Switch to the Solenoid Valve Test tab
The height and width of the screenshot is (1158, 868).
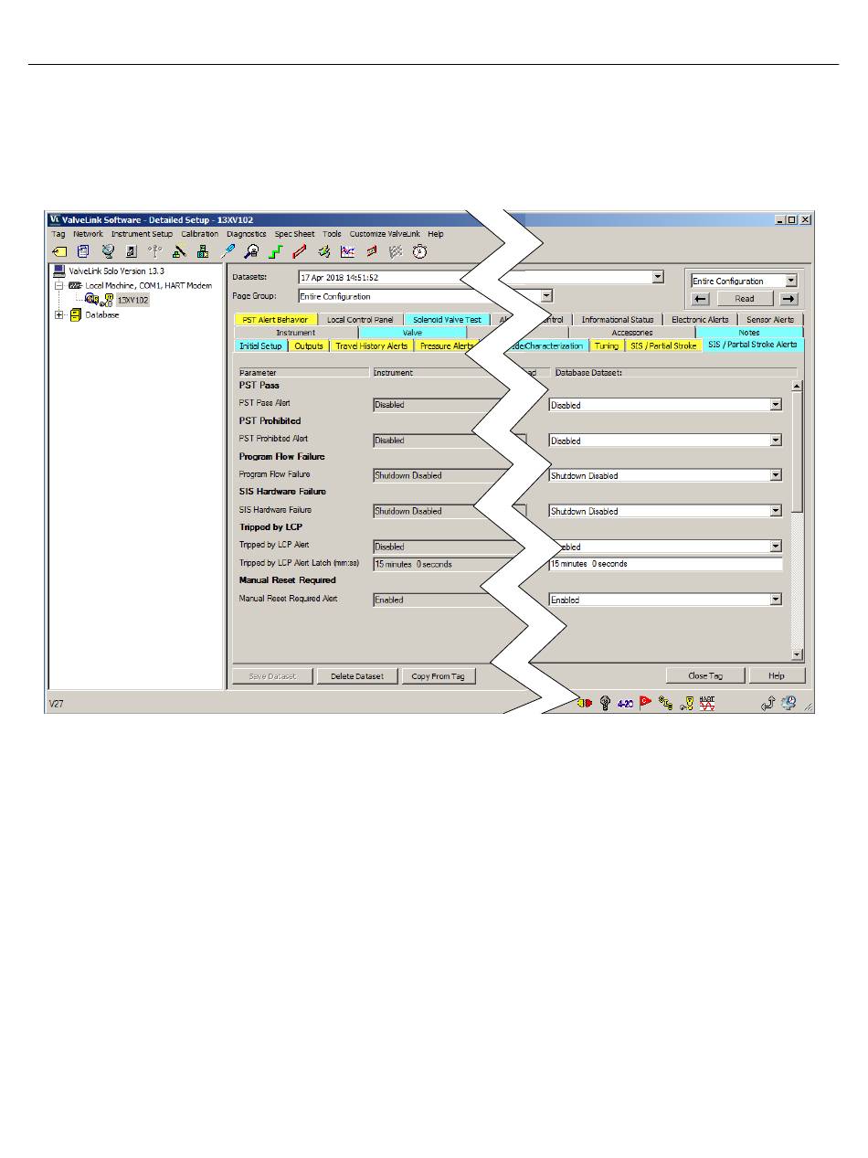(446, 320)
